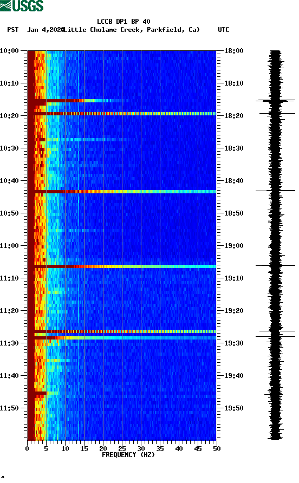
Task: Click the '11:30' PST time label
Action: pos(9,343)
